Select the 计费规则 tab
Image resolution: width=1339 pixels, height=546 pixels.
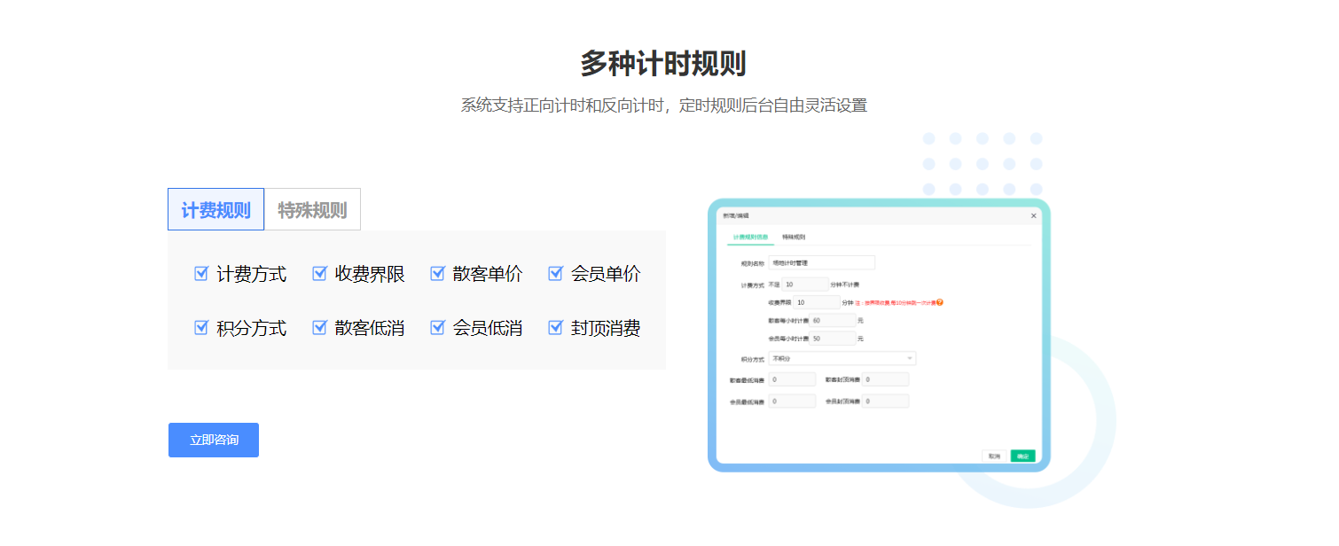click(215, 209)
